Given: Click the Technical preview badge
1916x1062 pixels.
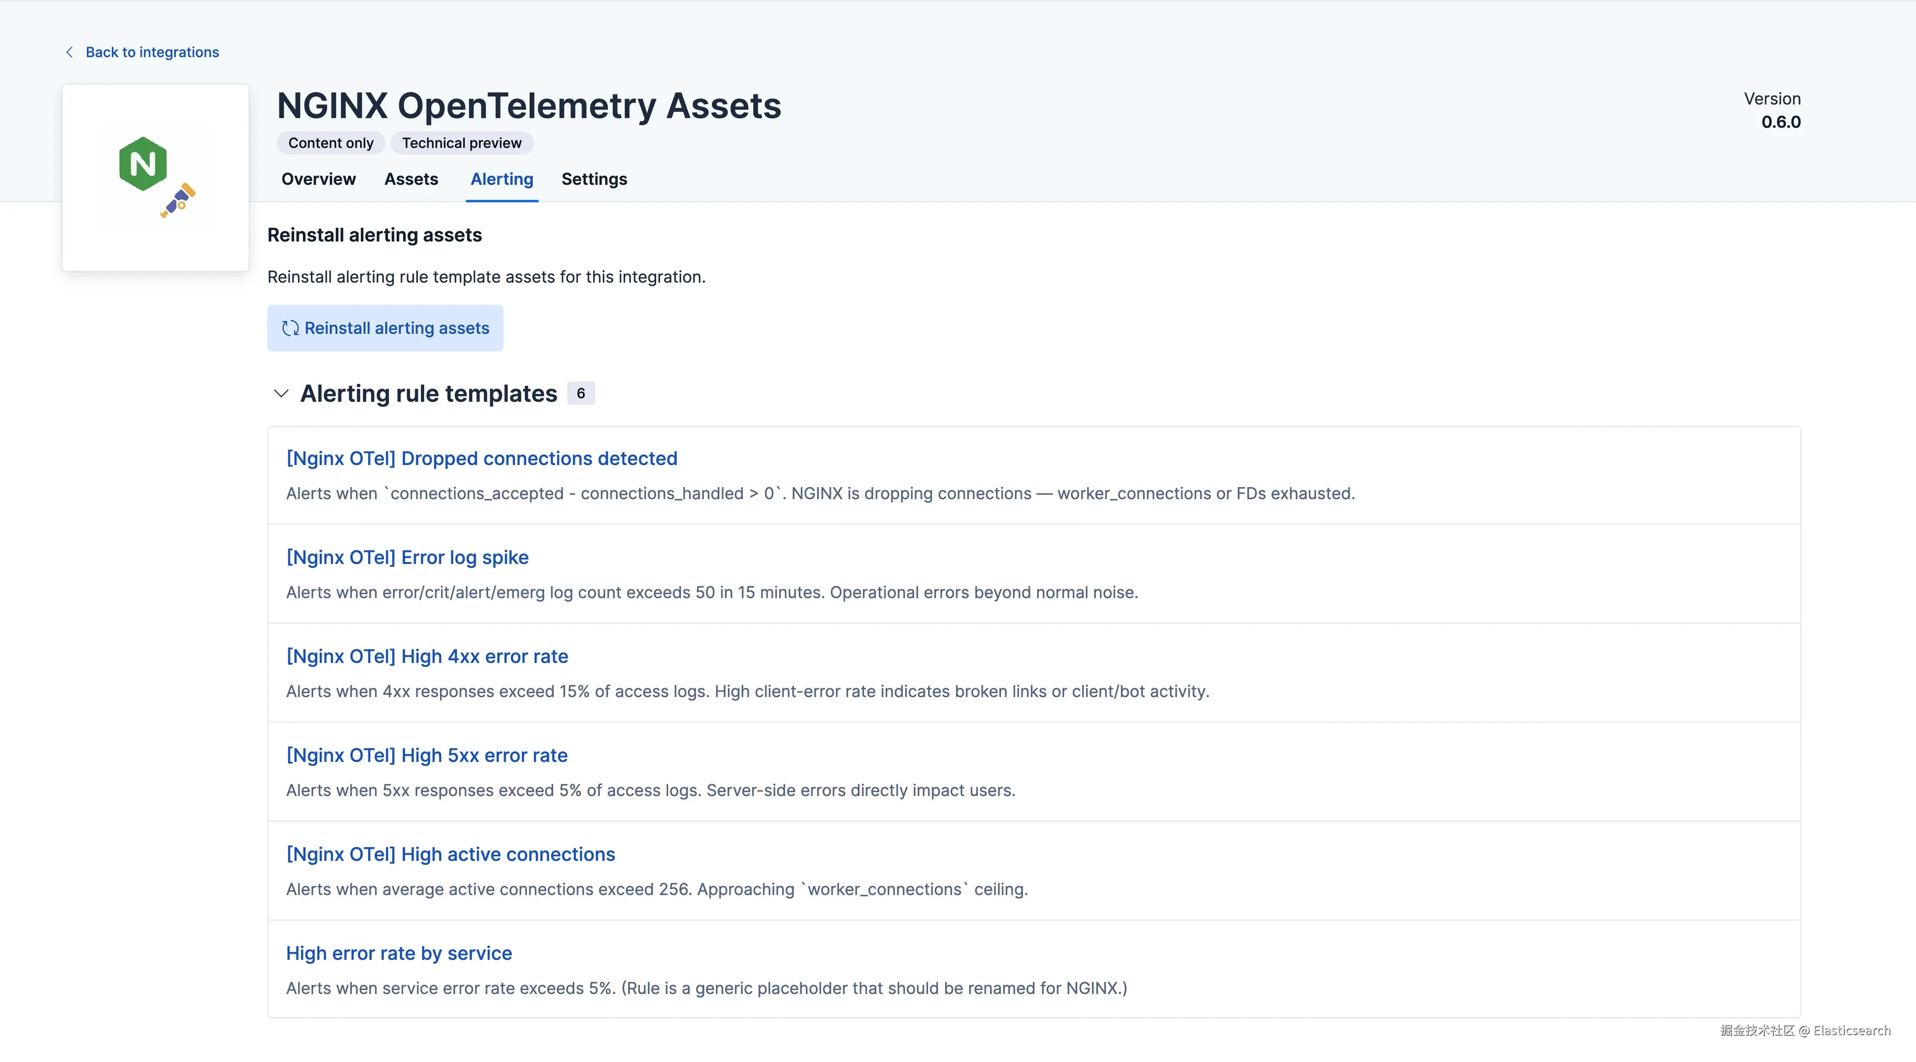Looking at the screenshot, I should tap(462, 143).
